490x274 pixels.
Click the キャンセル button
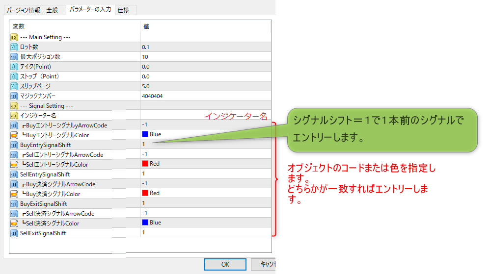point(263,264)
